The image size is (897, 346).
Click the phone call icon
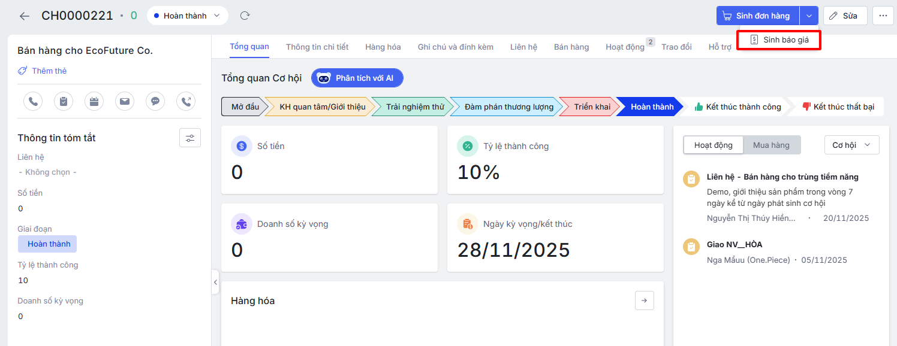pyautogui.click(x=33, y=101)
